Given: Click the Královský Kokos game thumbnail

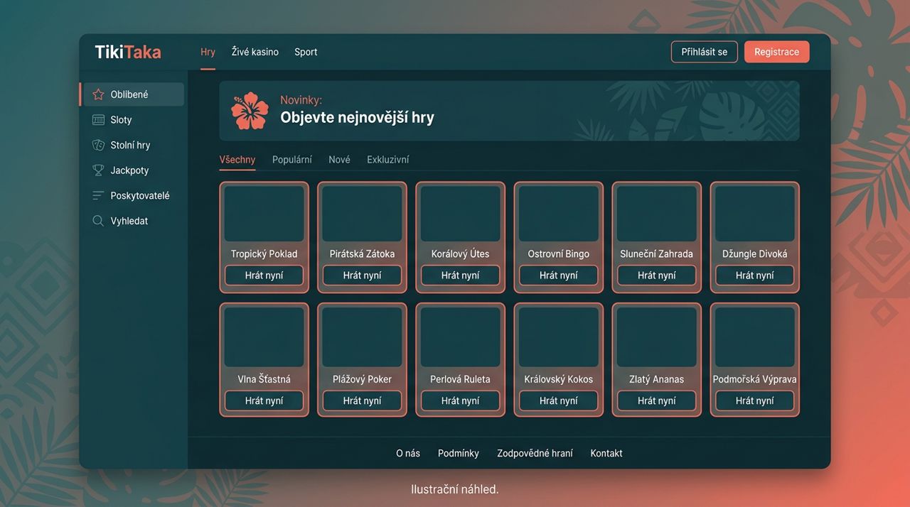Looking at the screenshot, I should pos(558,337).
